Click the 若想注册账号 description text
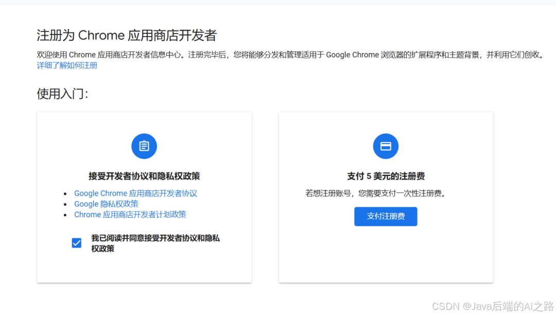This screenshot has height=315, width=556. click(x=376, y=193)
